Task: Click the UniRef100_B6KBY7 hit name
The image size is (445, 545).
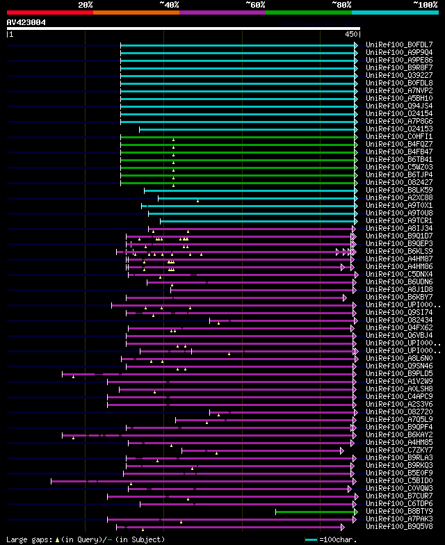Action: pyautogui.click(x=399, y=298)
